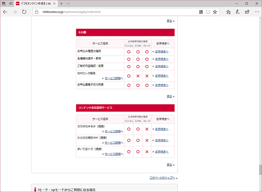Open a new tab
The width and height of the screenshot is (262, 192).
point(61,4)
